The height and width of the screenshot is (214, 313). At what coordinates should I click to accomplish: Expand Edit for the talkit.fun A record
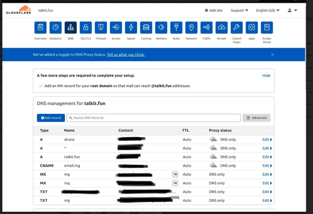(x=267, y=157)
